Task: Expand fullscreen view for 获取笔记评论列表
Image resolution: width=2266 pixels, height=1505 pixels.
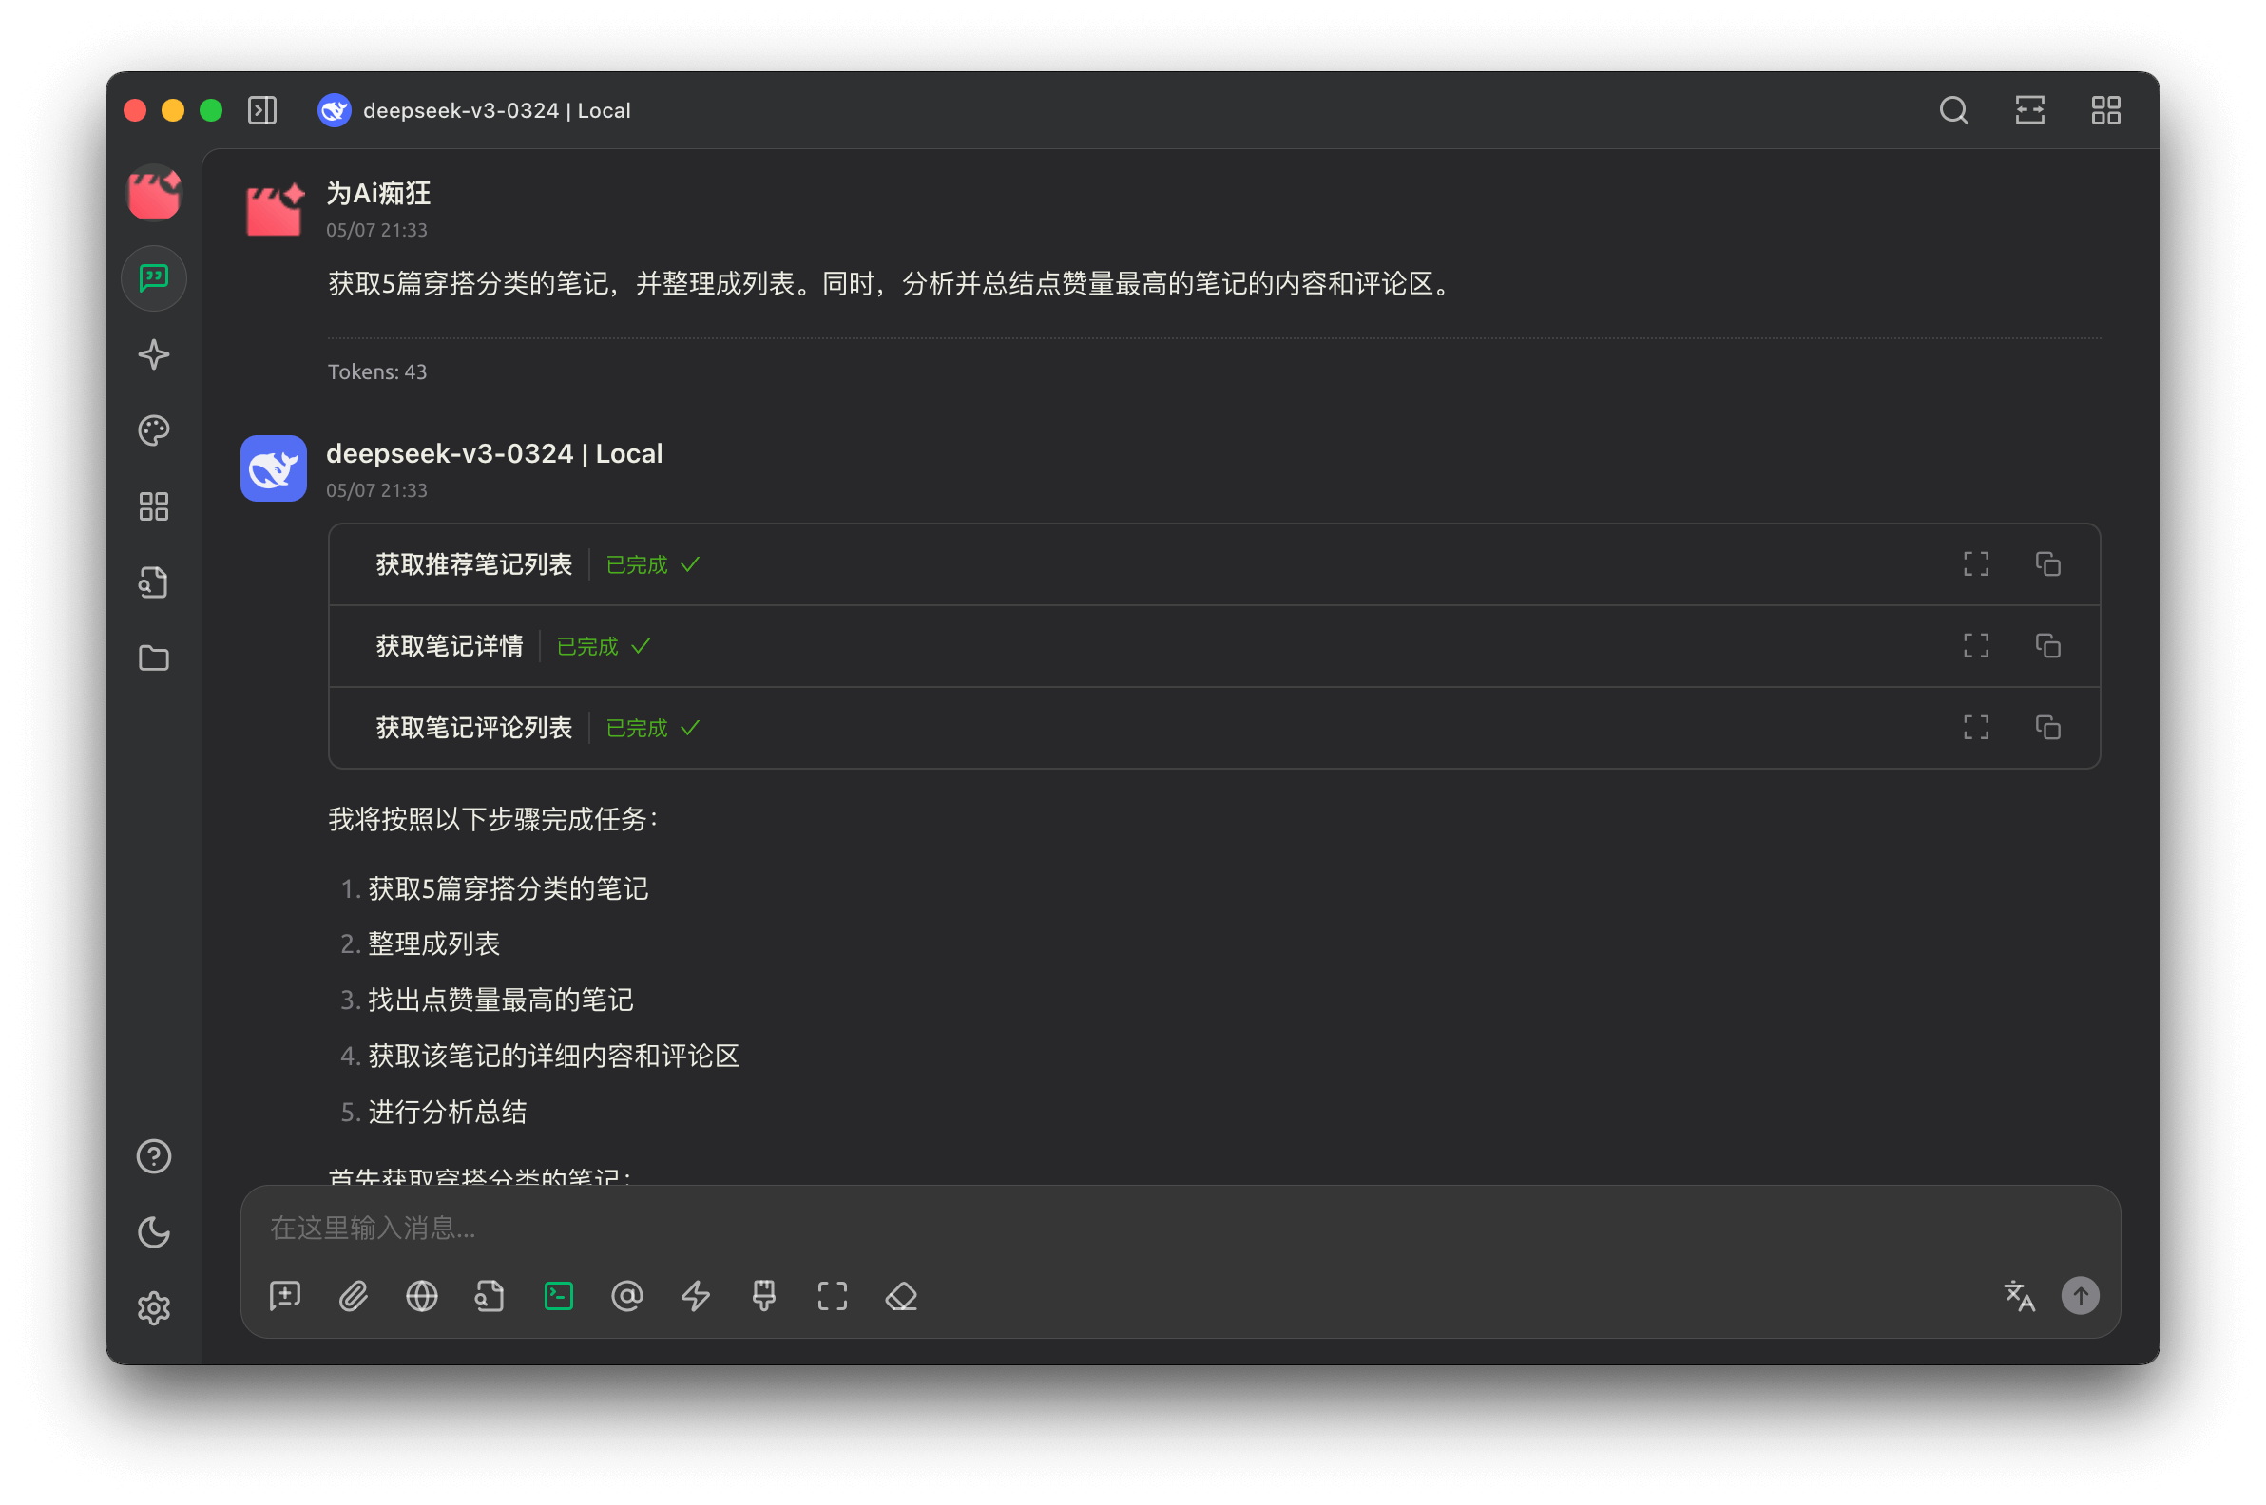Action: click(1976, 728)
